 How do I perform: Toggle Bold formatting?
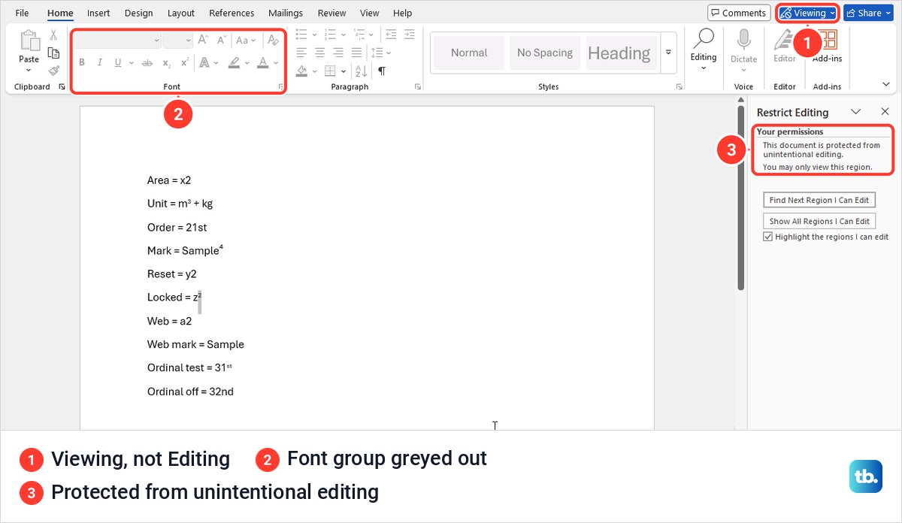82,63
